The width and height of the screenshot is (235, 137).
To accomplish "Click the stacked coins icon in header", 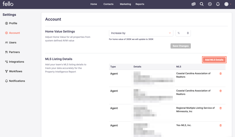I will click(194, 4).
